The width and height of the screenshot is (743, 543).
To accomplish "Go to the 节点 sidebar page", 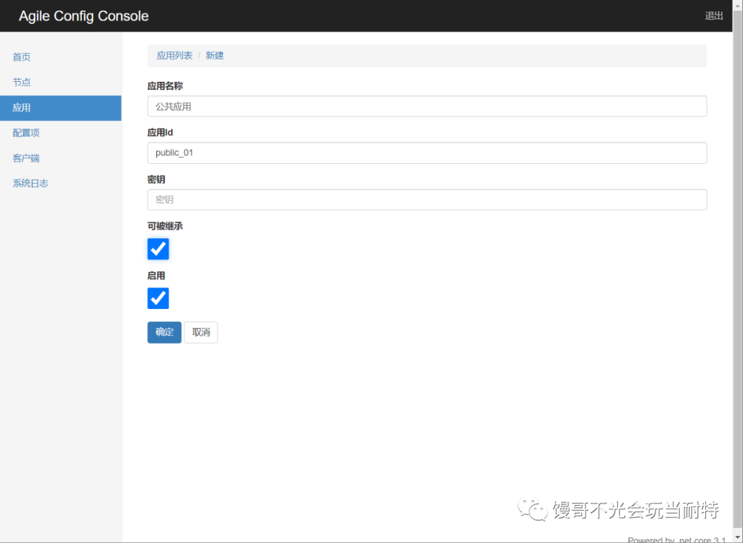I will click(x=21, y=82).
